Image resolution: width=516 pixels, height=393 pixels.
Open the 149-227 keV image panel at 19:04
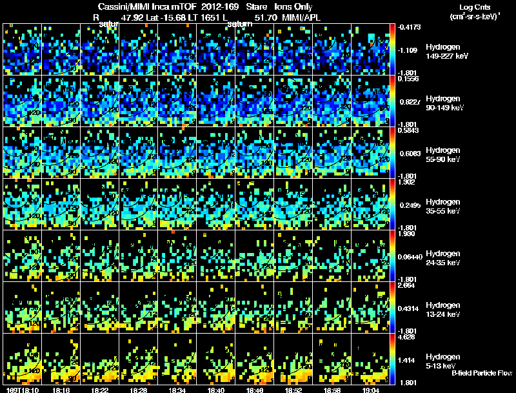[x=370, y=50]
